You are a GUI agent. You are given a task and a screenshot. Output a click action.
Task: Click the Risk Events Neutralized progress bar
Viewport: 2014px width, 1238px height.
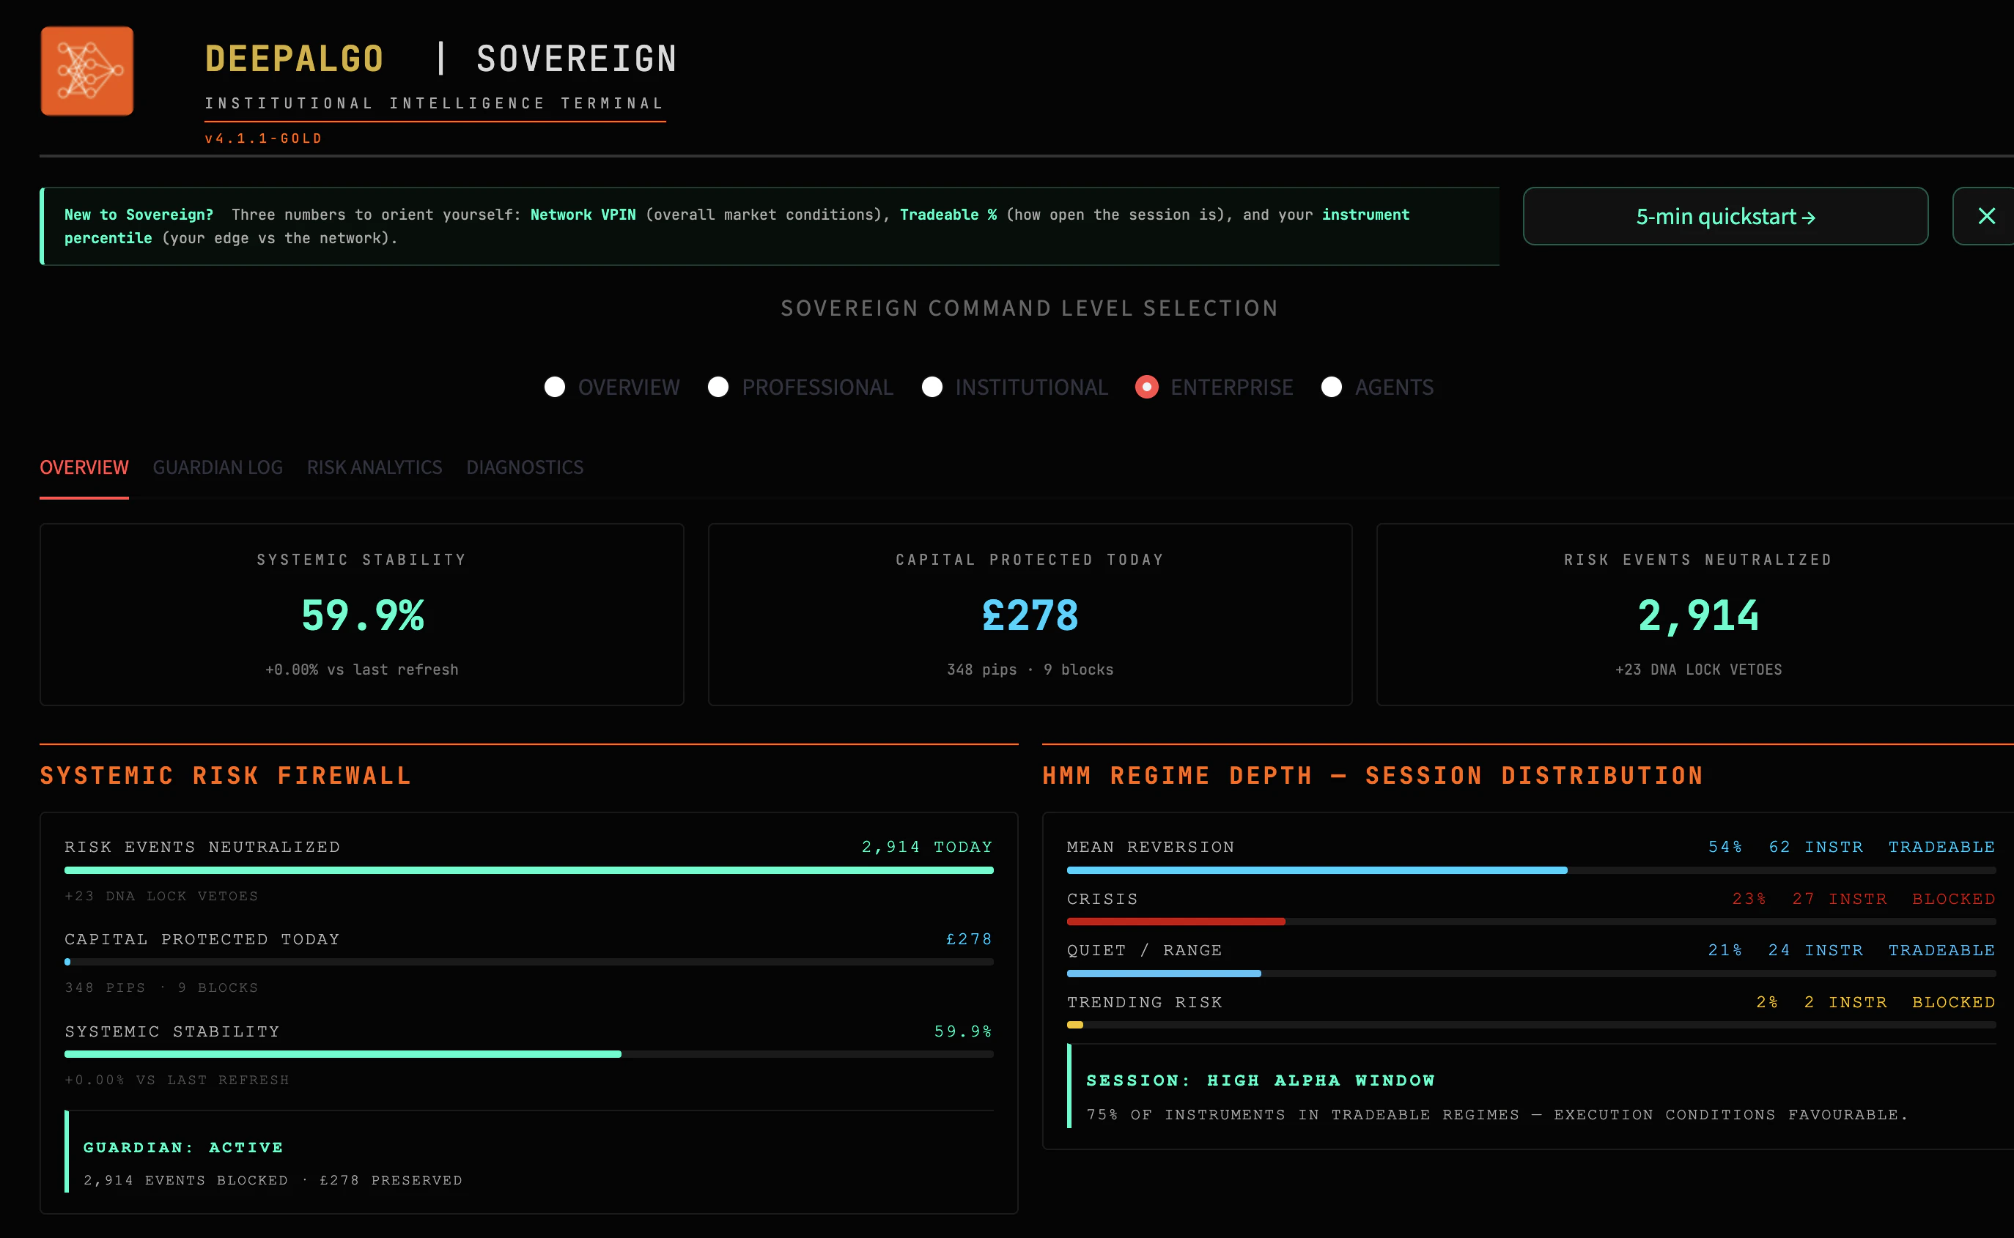529,870
